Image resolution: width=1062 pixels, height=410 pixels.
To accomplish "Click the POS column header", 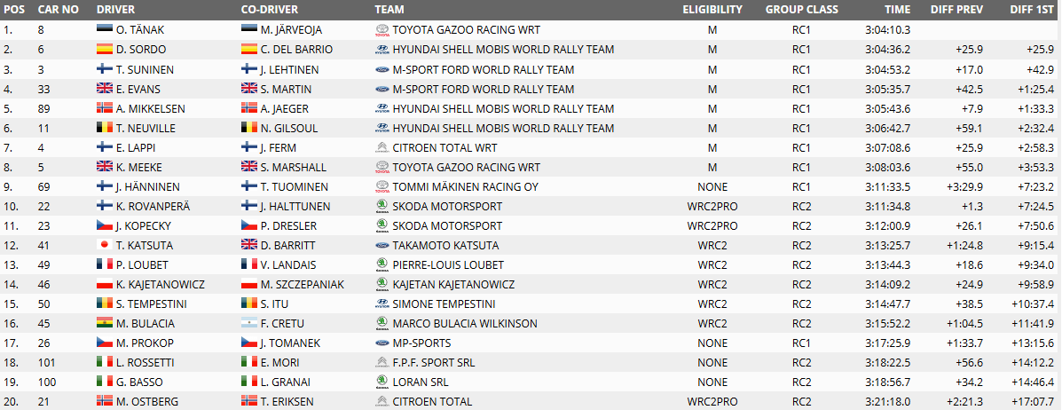I will coord(13,10).
